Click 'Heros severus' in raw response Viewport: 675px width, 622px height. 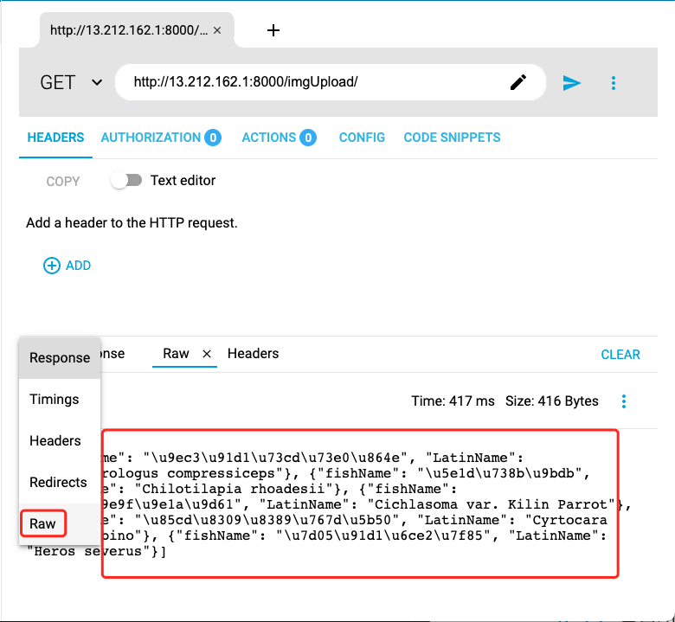[88, 551]
